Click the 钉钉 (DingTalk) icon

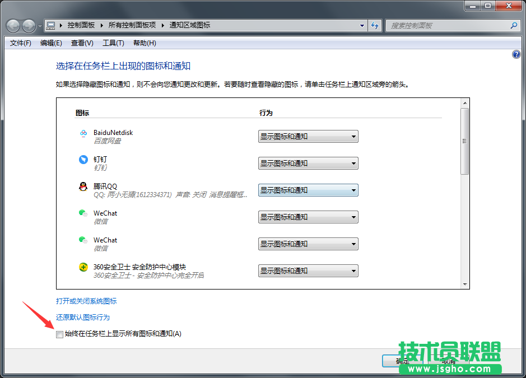(x=83, y=160)
